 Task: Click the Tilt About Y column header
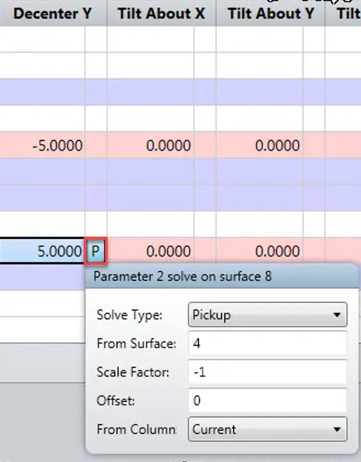point(271,13)
